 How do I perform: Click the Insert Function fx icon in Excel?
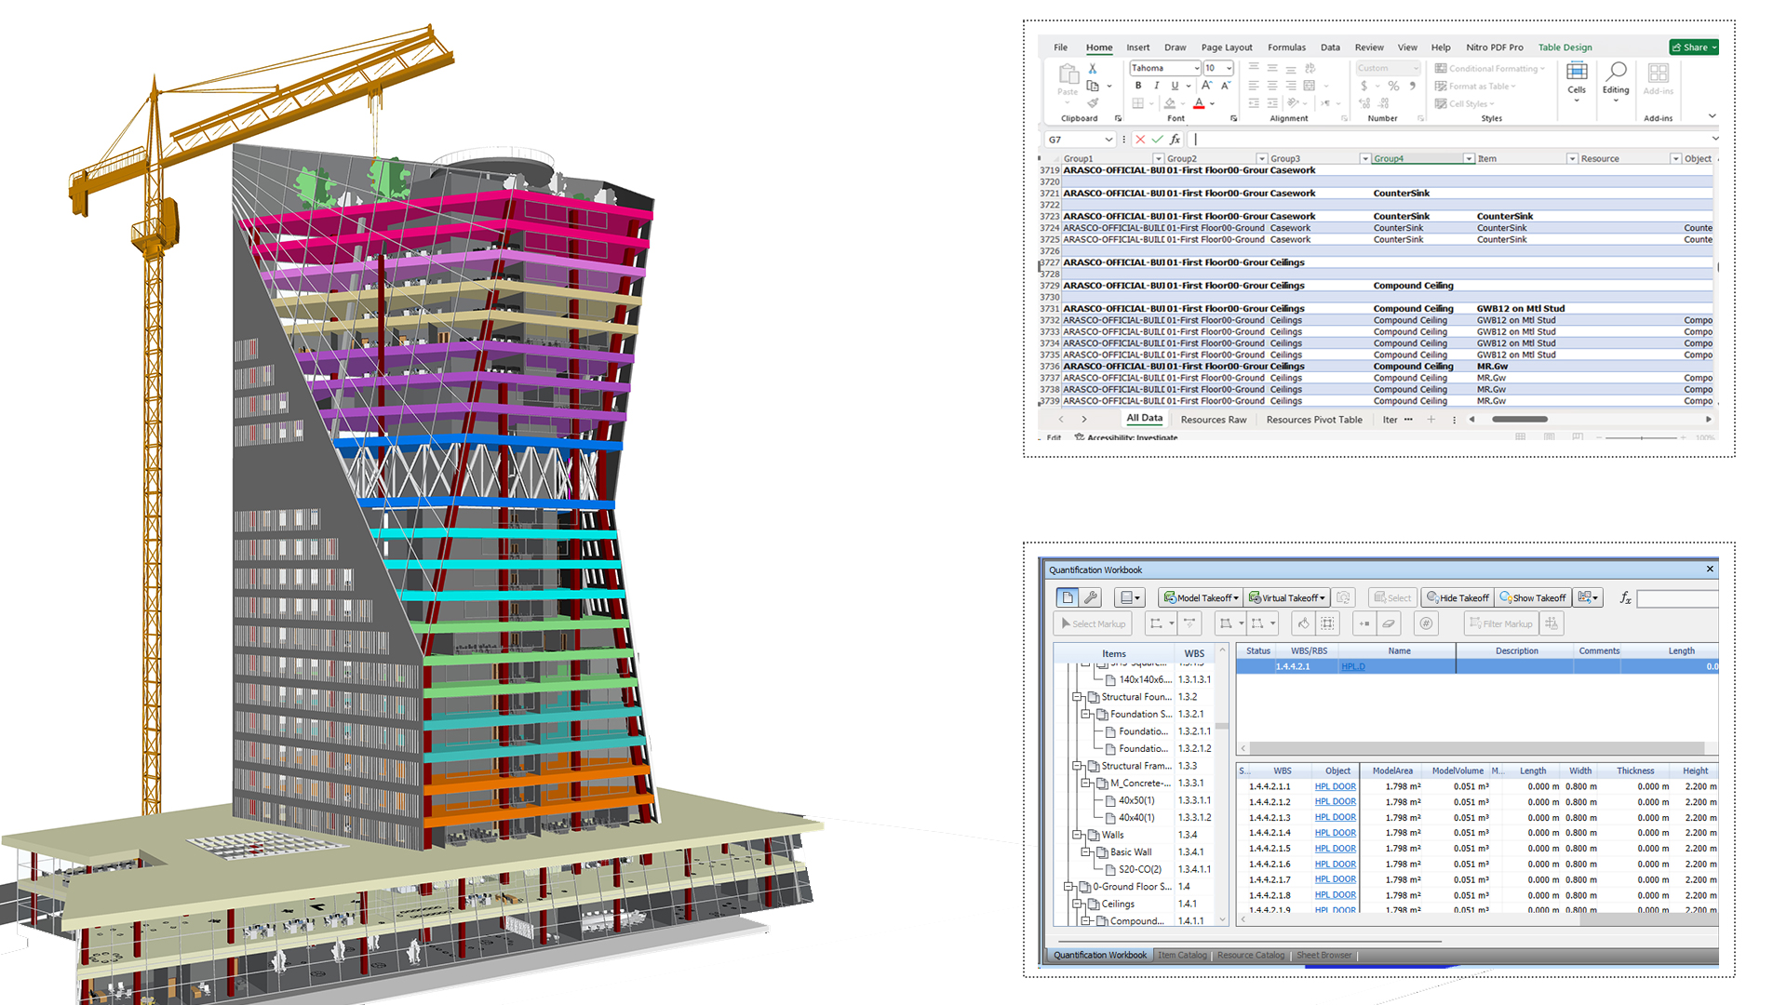coord(1176,140)
